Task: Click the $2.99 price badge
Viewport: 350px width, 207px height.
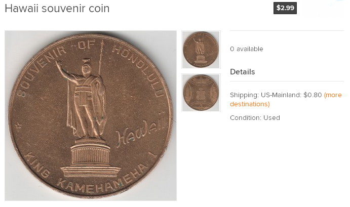Action: pos(285,8)
